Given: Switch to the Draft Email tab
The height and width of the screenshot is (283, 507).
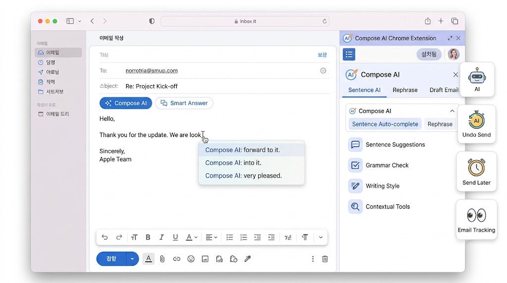Looking at the screenshot, I should pos(444,90).
